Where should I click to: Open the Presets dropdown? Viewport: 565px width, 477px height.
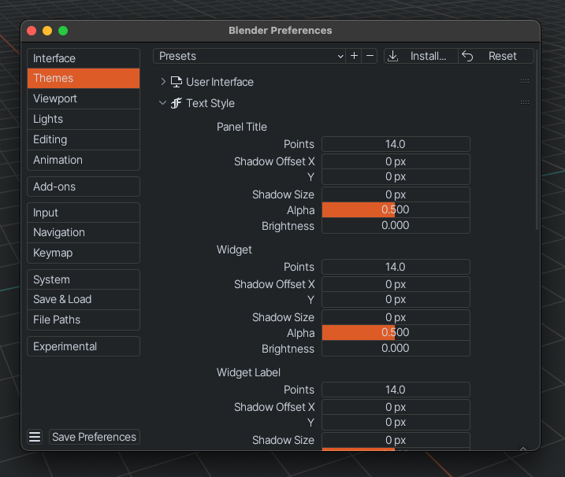(x=249, y=56)
